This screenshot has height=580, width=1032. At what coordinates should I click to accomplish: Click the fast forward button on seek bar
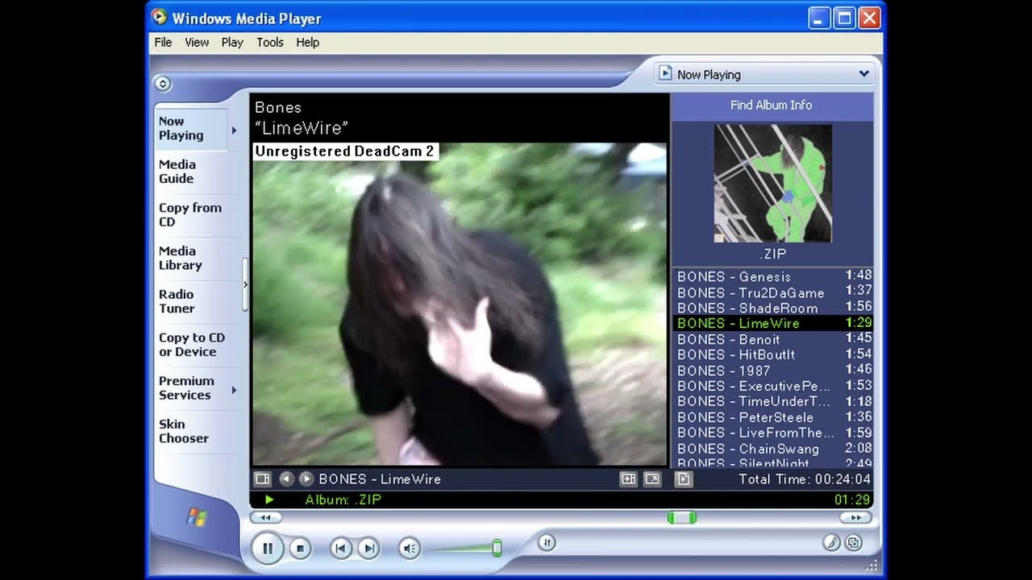[855, 517]
